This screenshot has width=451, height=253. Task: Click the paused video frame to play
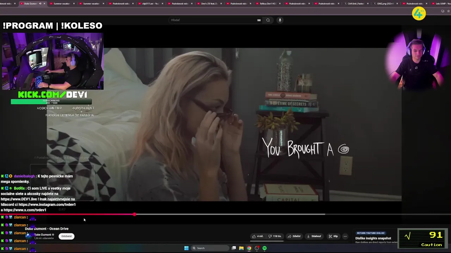[224, 124]
